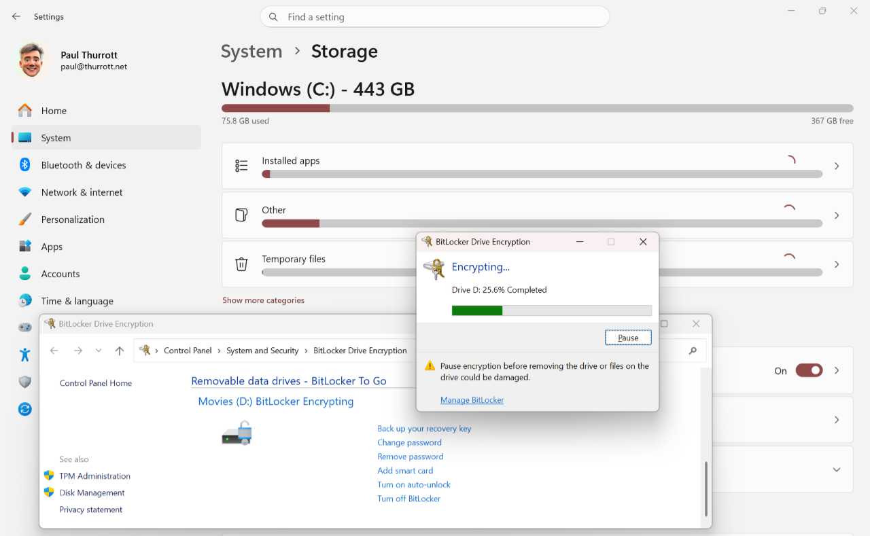870x536 pixels.
Task: Click the Other category document icon
Action: pos(241,215)
